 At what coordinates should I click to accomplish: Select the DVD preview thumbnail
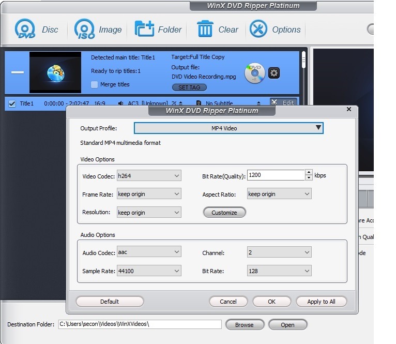click(55, 72)
